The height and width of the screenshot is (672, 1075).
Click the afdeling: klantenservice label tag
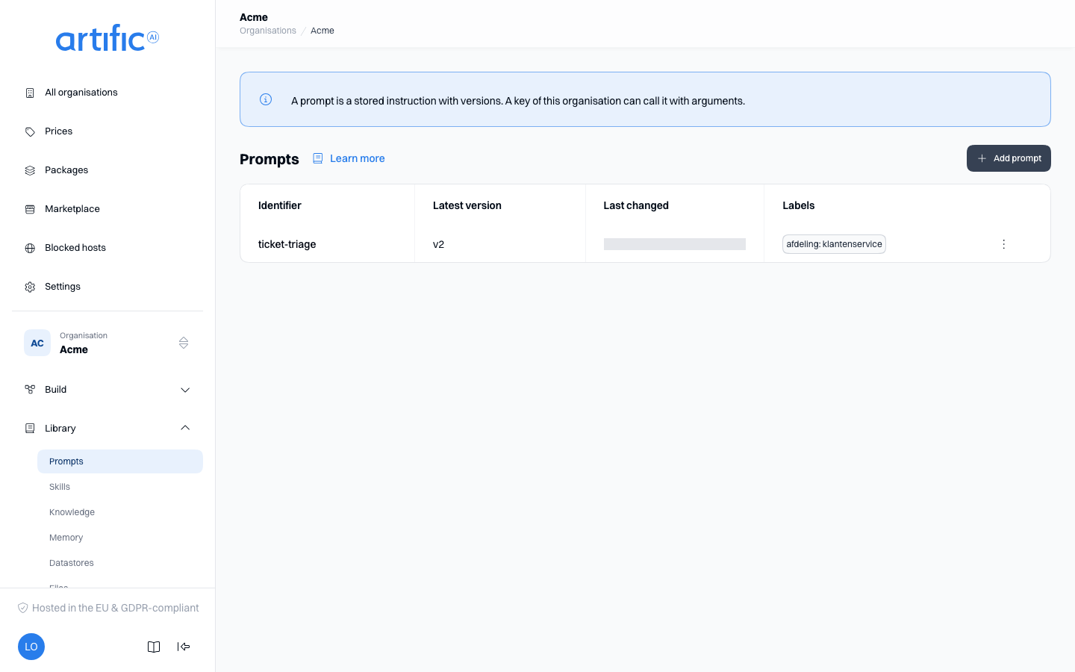(x=834, y=244)
